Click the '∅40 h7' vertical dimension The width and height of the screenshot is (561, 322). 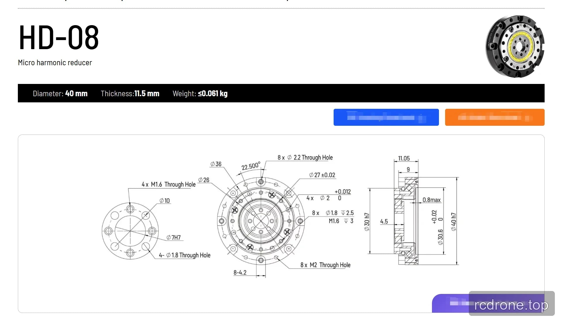tap(454, 222)
